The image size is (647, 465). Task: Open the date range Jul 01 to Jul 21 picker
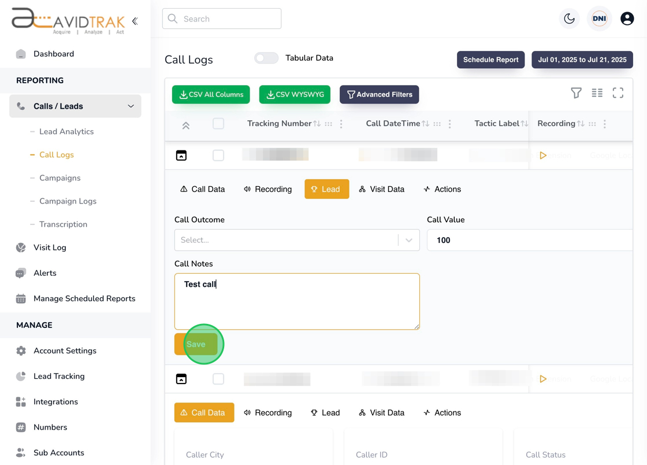coord(582,60)
